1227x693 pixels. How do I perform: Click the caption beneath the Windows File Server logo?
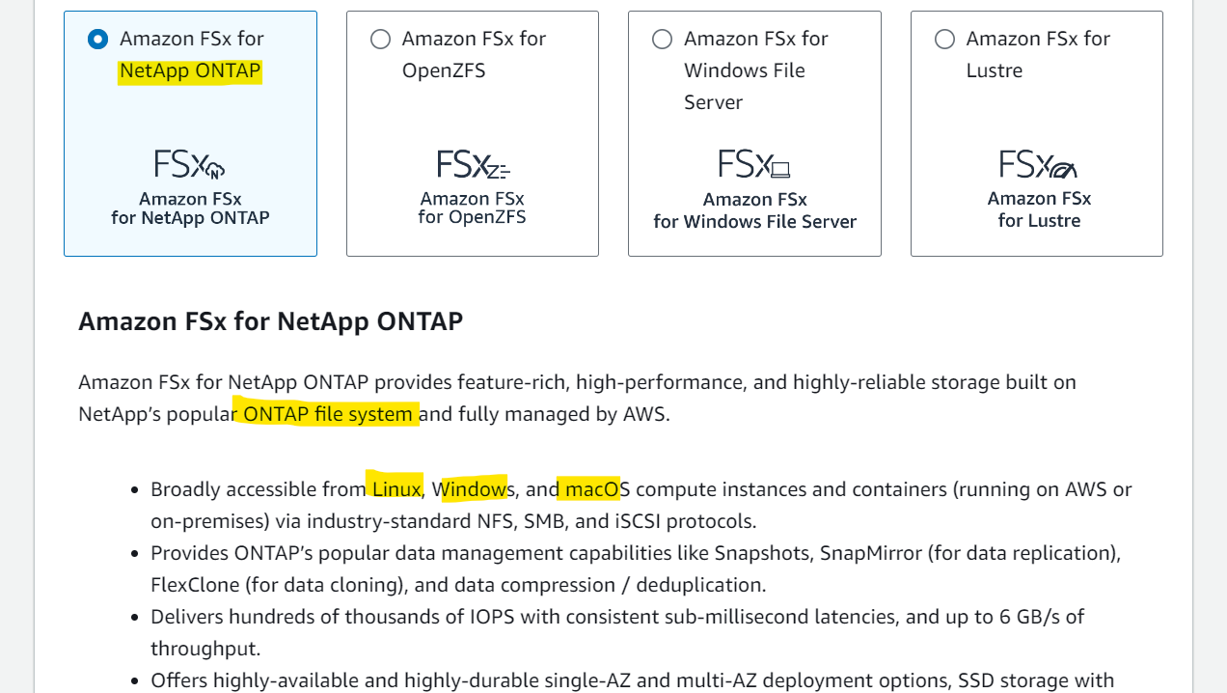754,210
